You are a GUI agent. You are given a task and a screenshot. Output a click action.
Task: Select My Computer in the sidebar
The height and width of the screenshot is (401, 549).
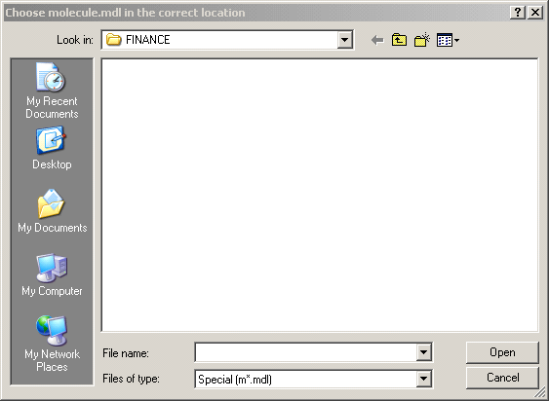(x=52, y=274)
